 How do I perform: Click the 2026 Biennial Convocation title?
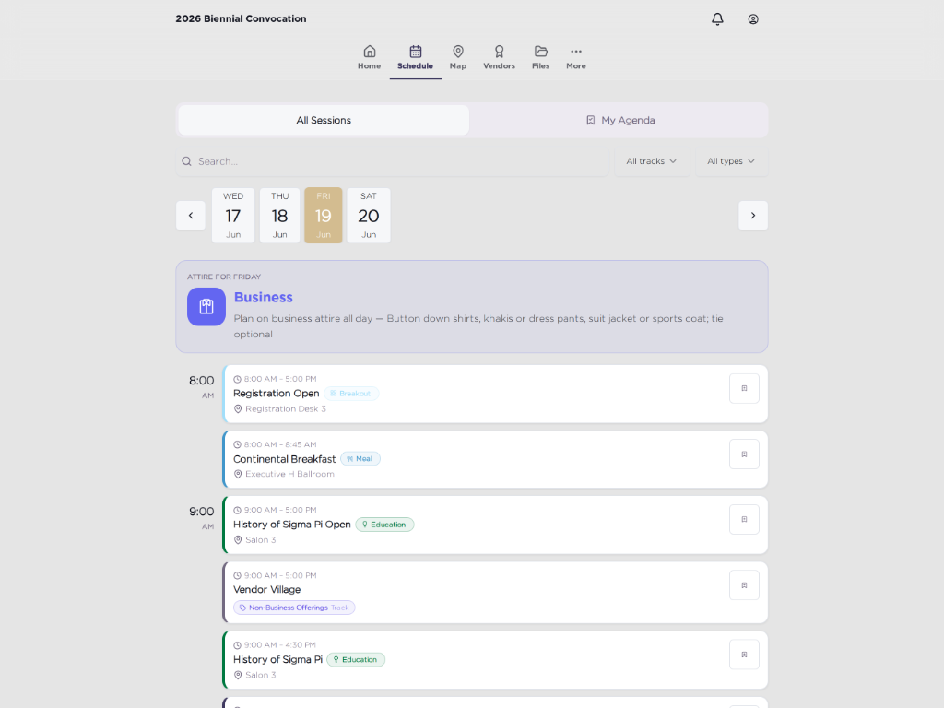click(241, 18)
